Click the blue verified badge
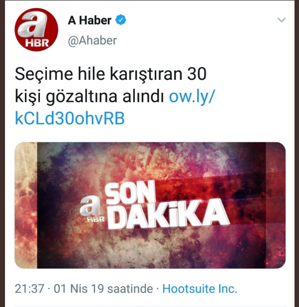Screen dimensions: 299x307 click(x=121, y=20)
